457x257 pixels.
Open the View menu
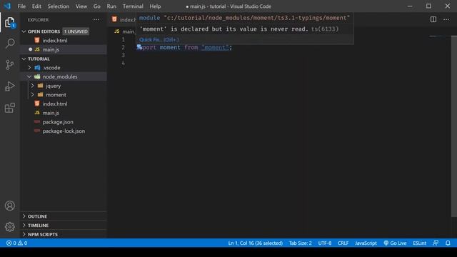[81, 6]
